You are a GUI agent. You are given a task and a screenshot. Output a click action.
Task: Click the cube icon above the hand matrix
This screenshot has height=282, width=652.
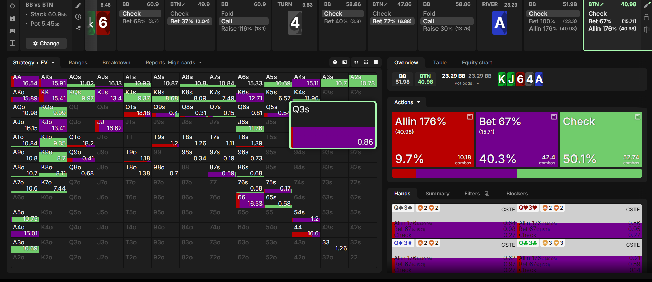(x=335, y=62)
